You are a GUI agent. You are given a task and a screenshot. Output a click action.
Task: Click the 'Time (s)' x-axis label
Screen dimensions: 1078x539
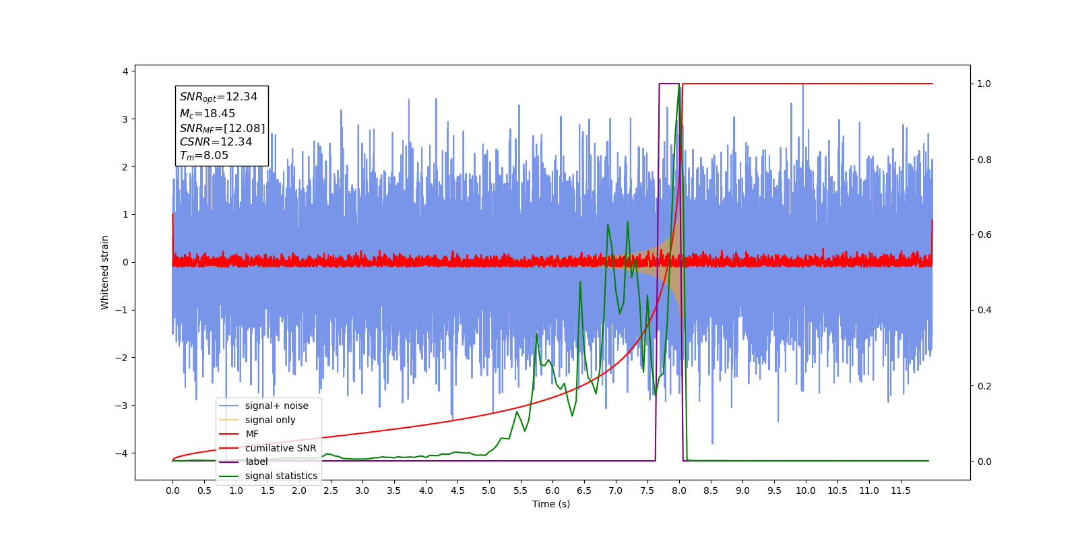click(551, 504)
